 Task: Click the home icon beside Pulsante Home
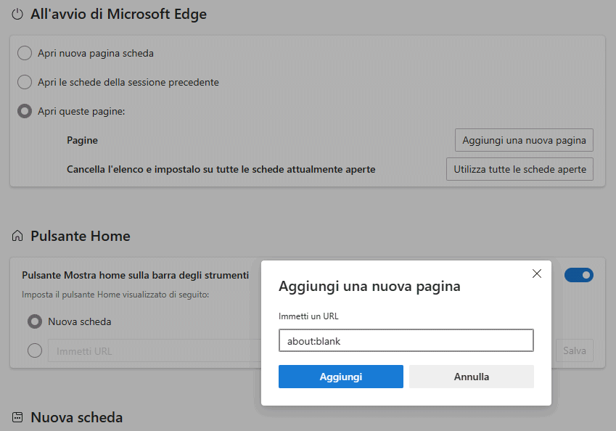pos(17,236)
